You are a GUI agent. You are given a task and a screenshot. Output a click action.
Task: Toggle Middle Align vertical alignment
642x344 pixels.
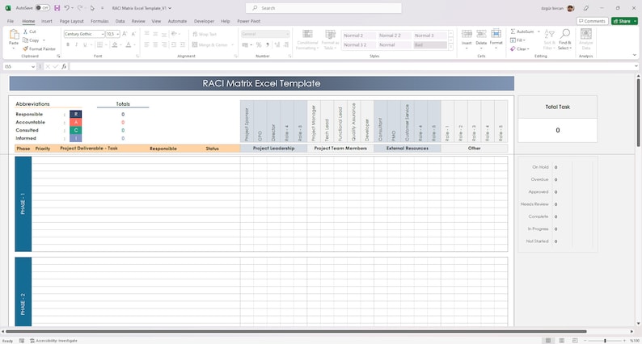(x=155, y=34)
